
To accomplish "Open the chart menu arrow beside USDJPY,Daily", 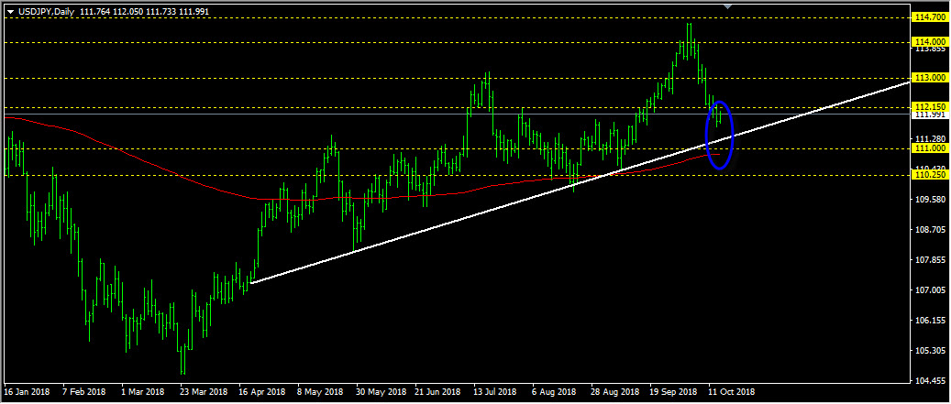I will (x=10, y=12).
